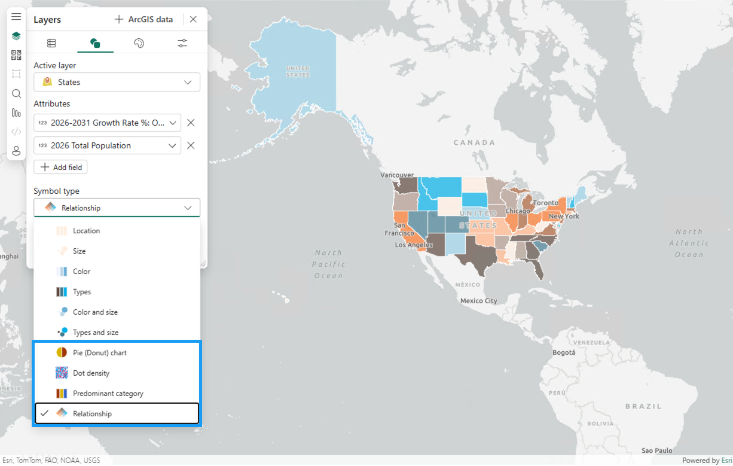
Task: Add ArcGIS data to the map
Action: coord(143,19)
